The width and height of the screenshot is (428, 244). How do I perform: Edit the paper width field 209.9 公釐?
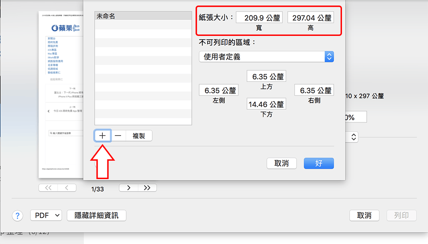click(259, 18)
